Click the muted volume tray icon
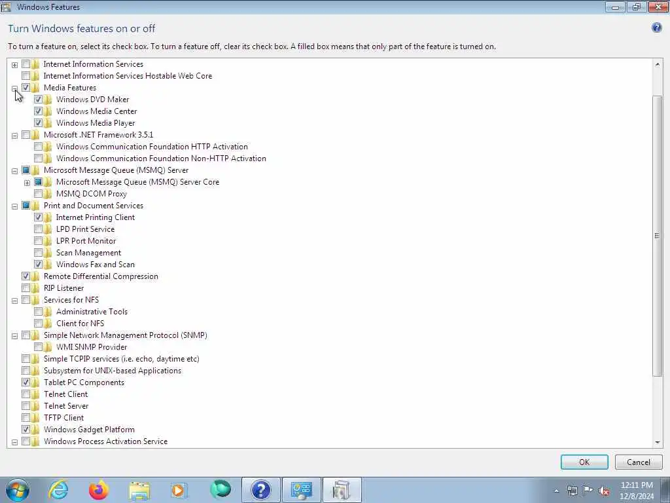This screenshot has height=503, width=670. click(604, 491)
